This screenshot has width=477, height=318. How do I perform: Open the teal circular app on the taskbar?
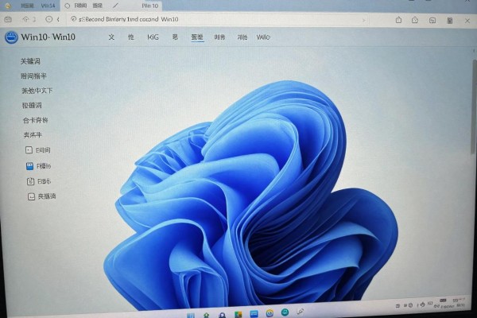point(285,312)
